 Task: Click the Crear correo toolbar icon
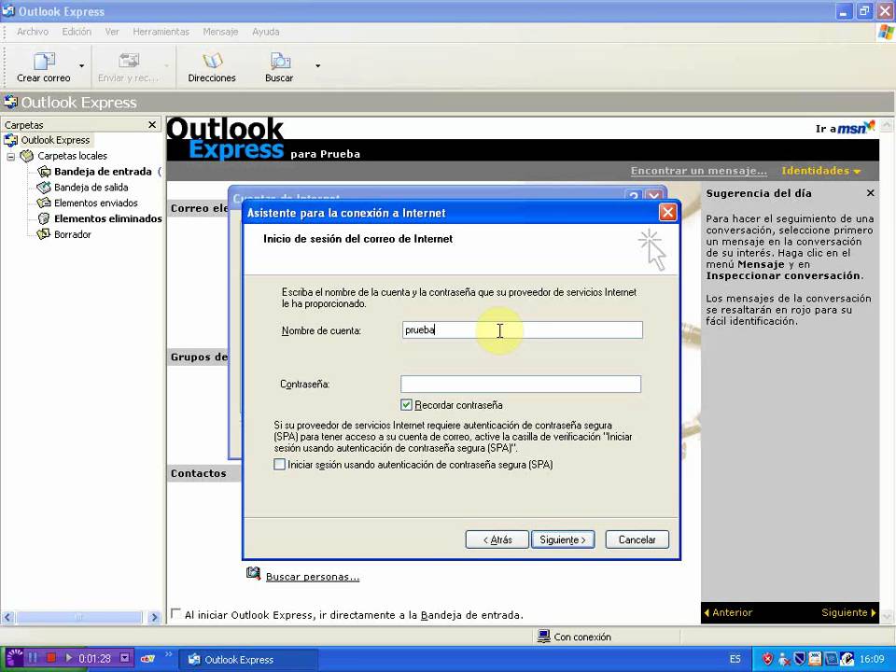pyautogui.click(x=44, y=62)
